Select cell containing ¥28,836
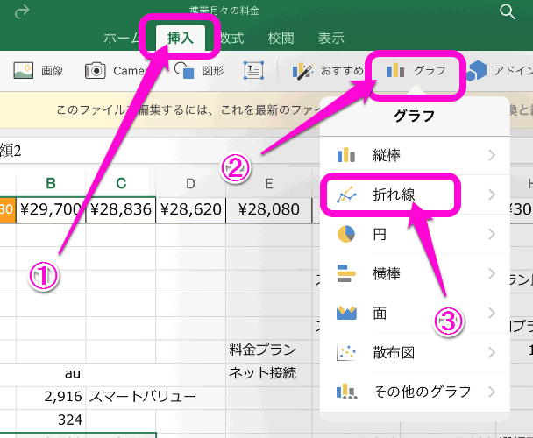533x438 pixels. (121, 208)
